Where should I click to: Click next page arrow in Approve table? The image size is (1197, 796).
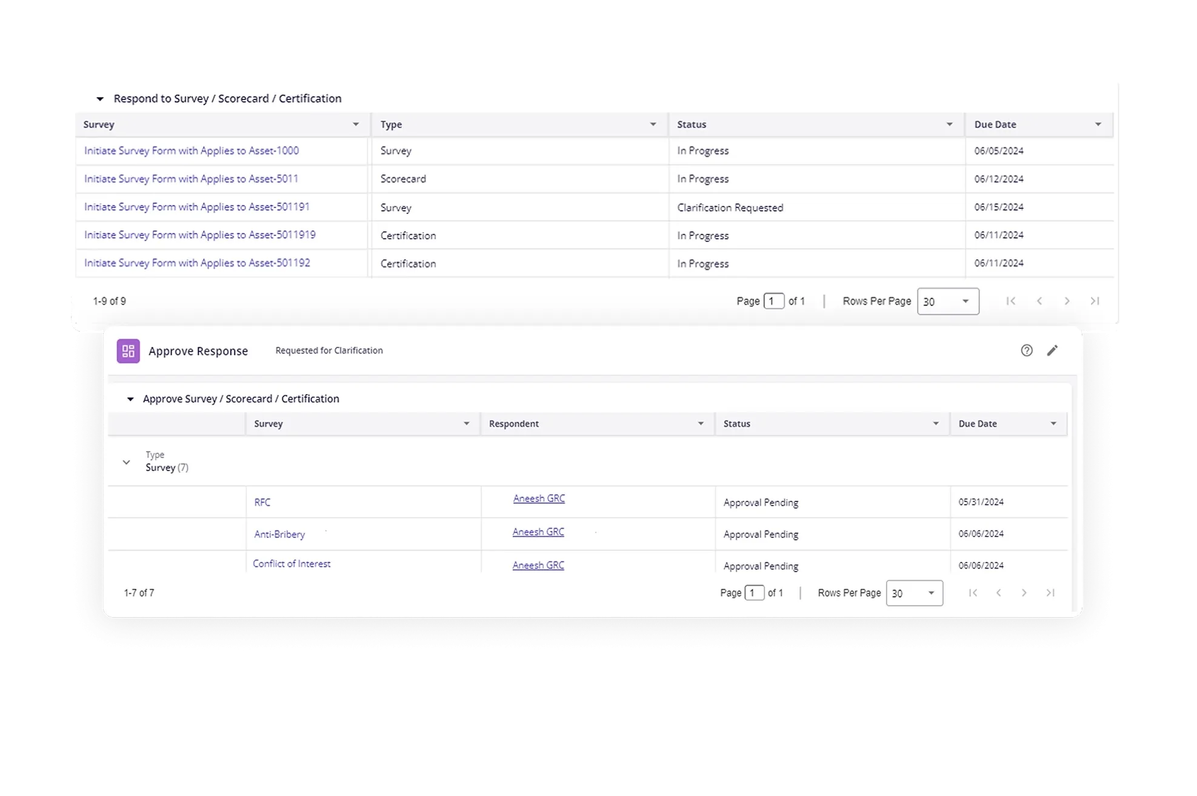pos(1024,593)
